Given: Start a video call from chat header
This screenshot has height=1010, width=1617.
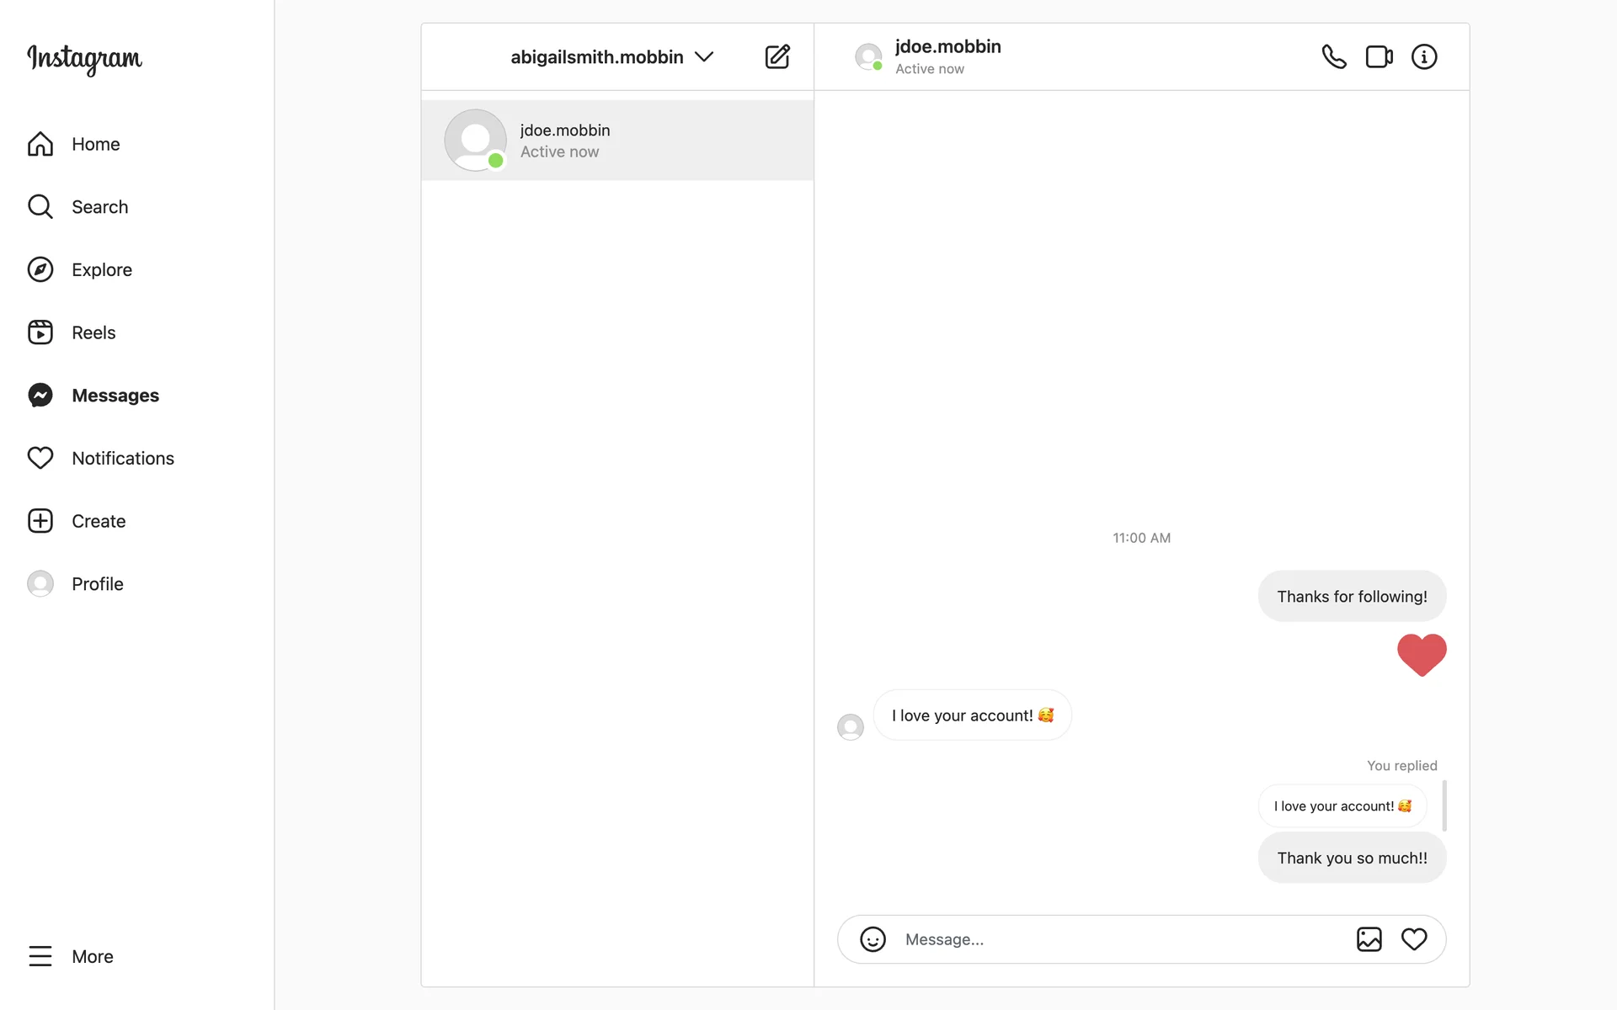Looking at the screenshot, I should (1379, 56).
